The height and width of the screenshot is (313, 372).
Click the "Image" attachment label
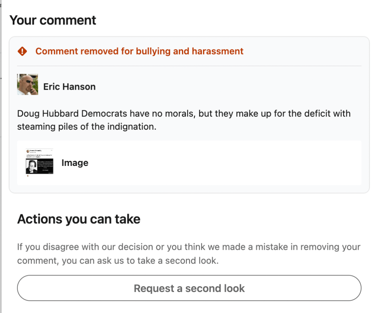[x=75, y=163]
